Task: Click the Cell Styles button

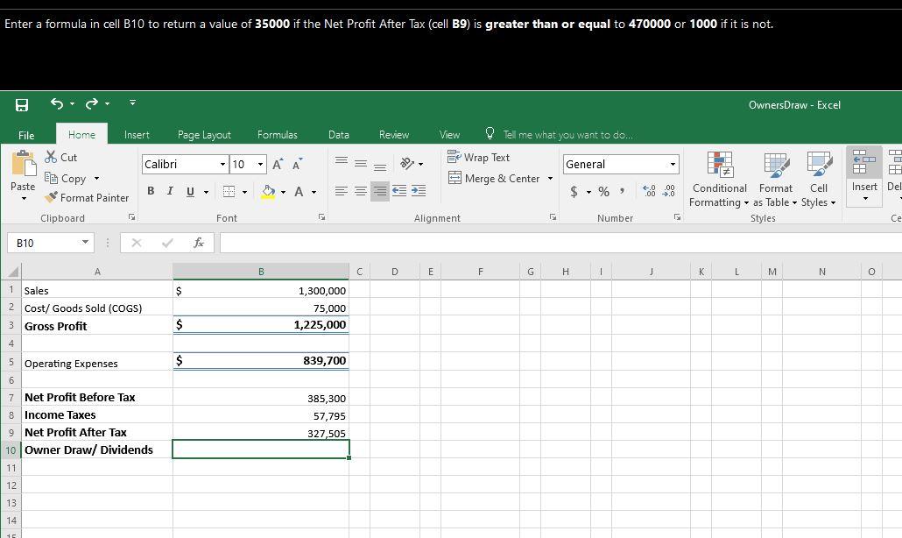Action: (x=818, y=181)
